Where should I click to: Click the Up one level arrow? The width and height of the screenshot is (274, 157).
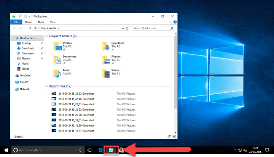[30, 28]
